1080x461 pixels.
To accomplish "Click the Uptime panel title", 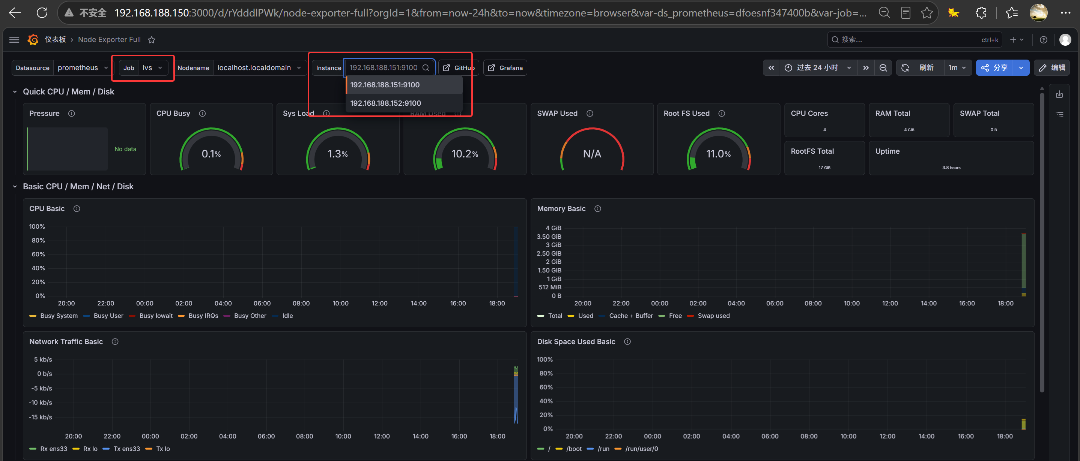I will coord(887,151).
